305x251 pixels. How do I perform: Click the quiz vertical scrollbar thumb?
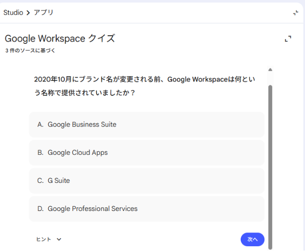270,167
